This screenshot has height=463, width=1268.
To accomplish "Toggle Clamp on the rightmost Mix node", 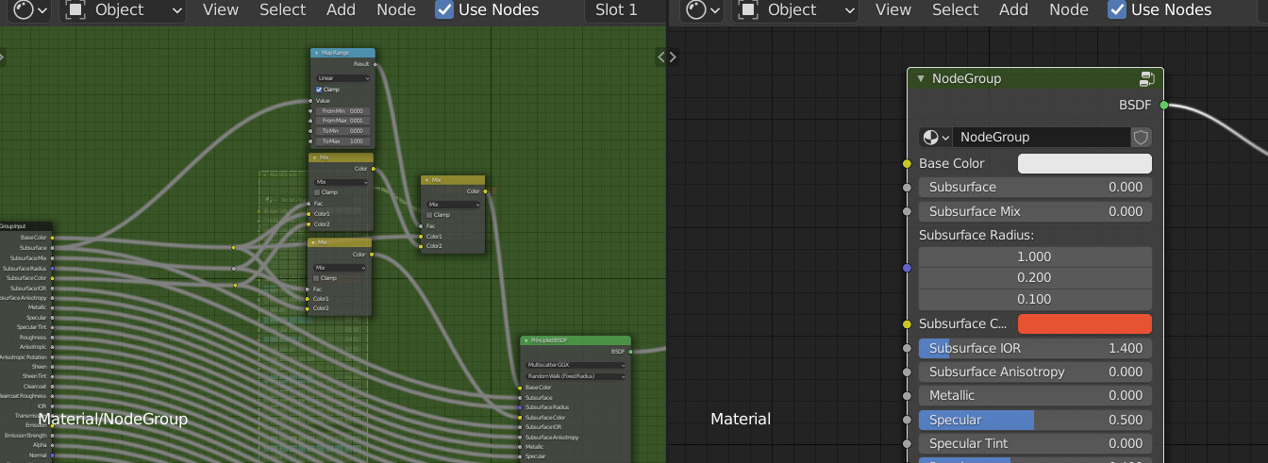I will click(x=430, y=215).
